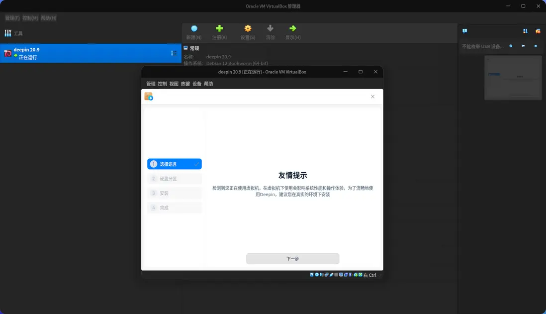Viewport: 546px width, 314px height.
Task: Click the audio icon in VM status bar
Action: pos(321,275)
